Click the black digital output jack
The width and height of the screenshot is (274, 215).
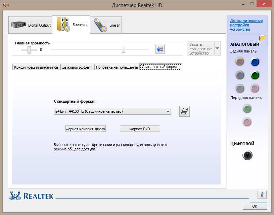(x=247, y=155)
